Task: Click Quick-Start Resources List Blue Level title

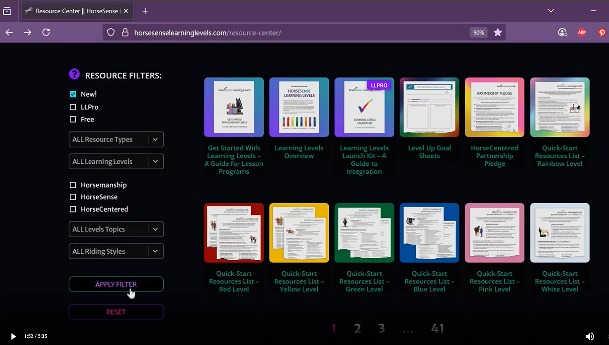Action: point(429,281)
